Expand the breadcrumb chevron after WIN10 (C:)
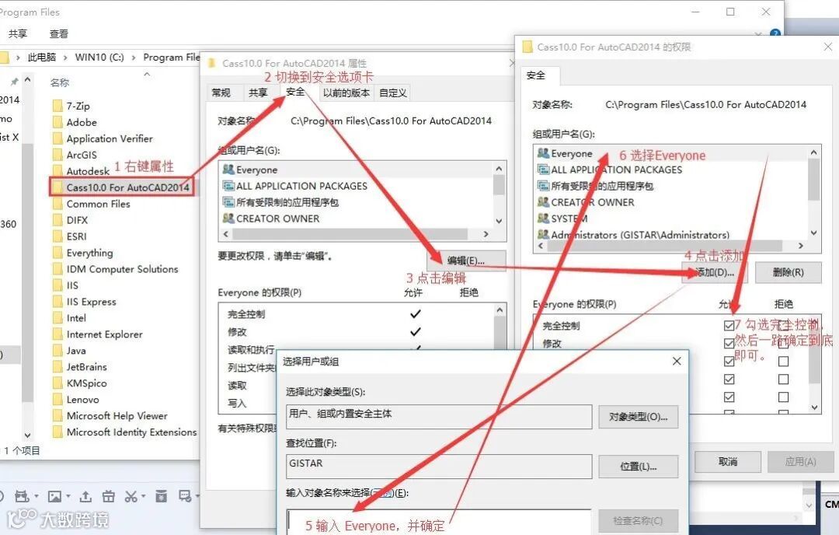The height and width of the screenshot is (535, 839). [x=134, y=58]
